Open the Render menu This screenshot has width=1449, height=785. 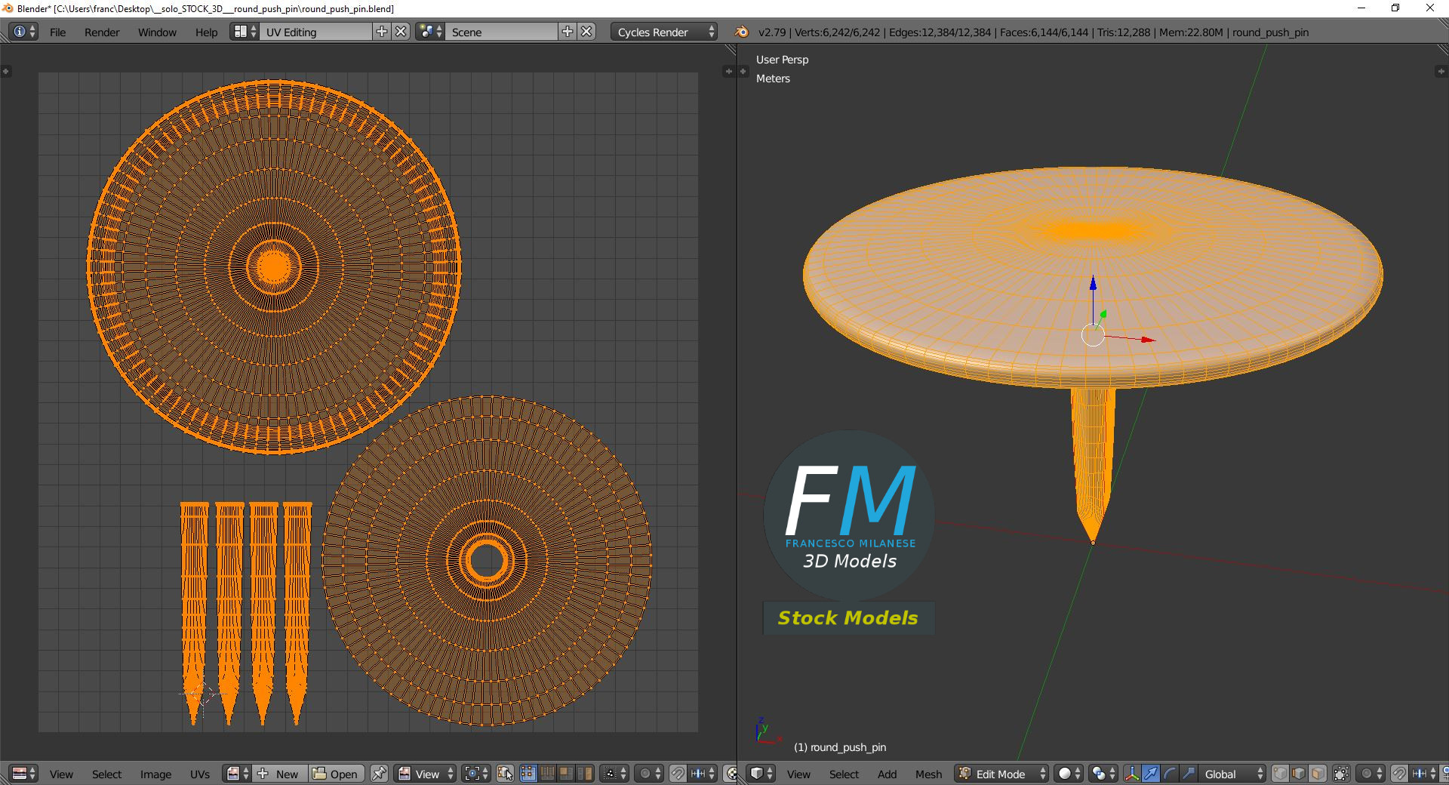102,32
